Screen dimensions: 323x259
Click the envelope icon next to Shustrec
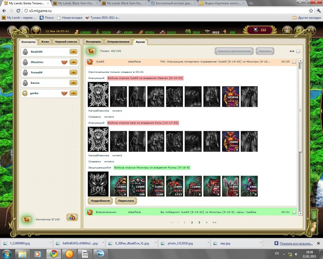pyautogui.click(x=73, y=62)
